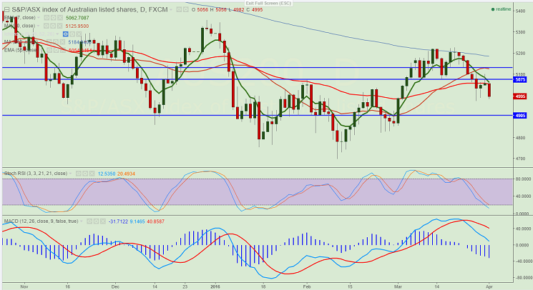
Task: Click the Mar date on time axis
Action: pyautogui.click(x=398, y=286)
